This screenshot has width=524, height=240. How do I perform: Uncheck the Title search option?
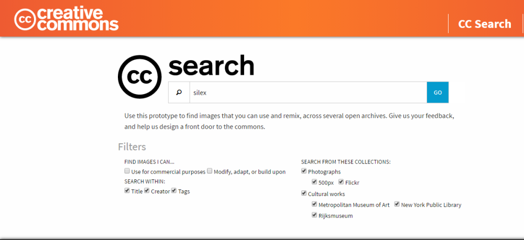127,191
